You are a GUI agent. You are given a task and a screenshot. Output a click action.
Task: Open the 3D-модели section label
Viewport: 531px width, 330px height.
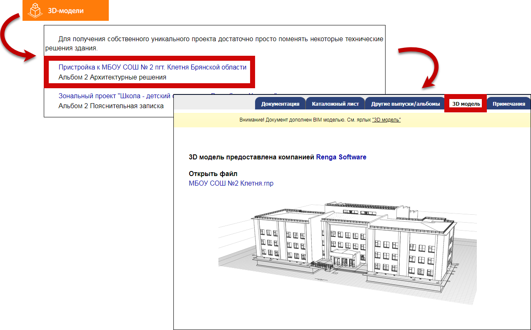point(65,10)
